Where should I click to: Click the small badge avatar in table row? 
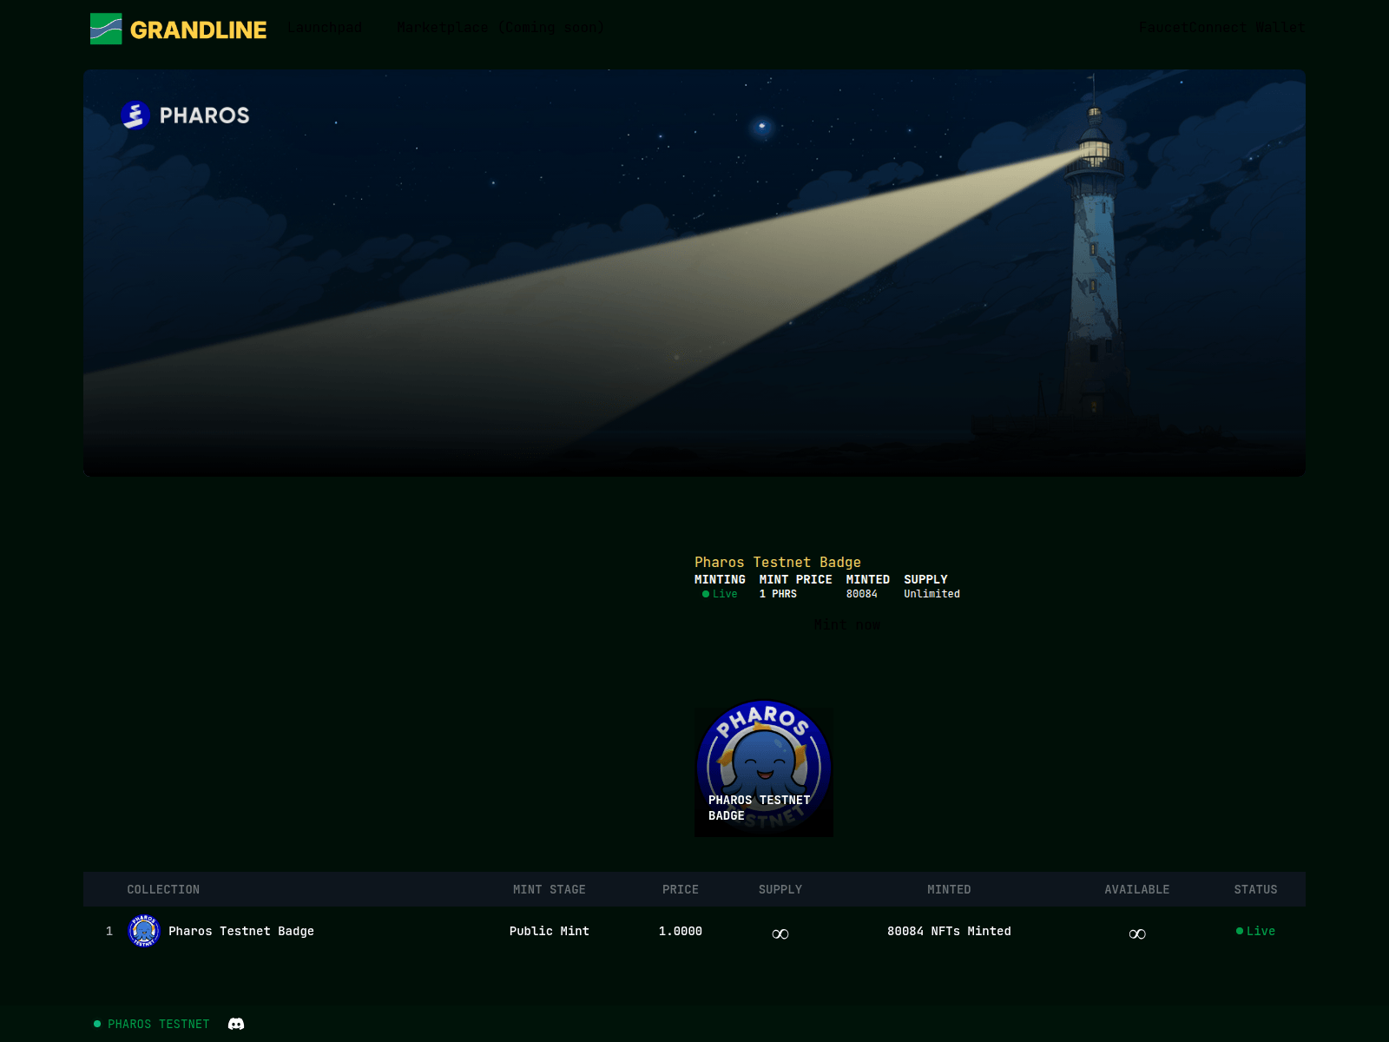pos(144,931)
